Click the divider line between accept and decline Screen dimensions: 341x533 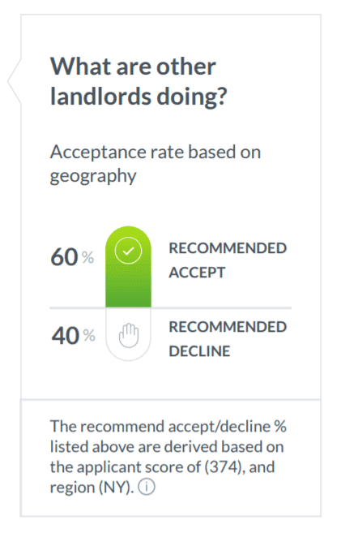click(170, 308)
